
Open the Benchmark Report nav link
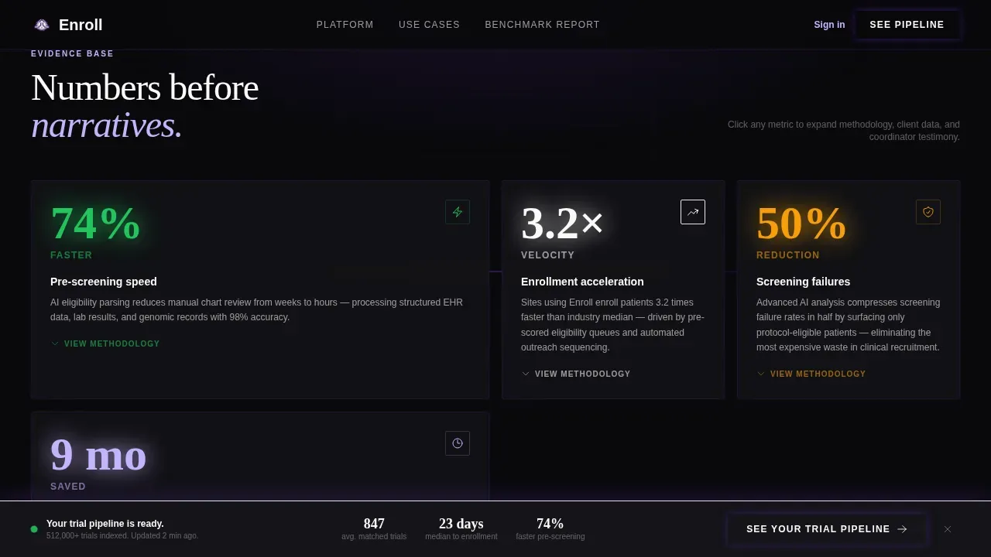(542, 25)
